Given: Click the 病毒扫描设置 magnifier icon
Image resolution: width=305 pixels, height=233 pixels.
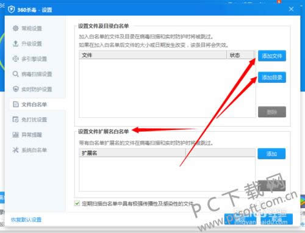Looking at the screenshot, I should coord(16,74).
